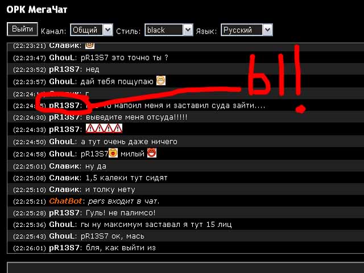Click the laughing yellow emoji after pR13S7
This screenshot has width=364, height=273.
click(x=113, y=153)
